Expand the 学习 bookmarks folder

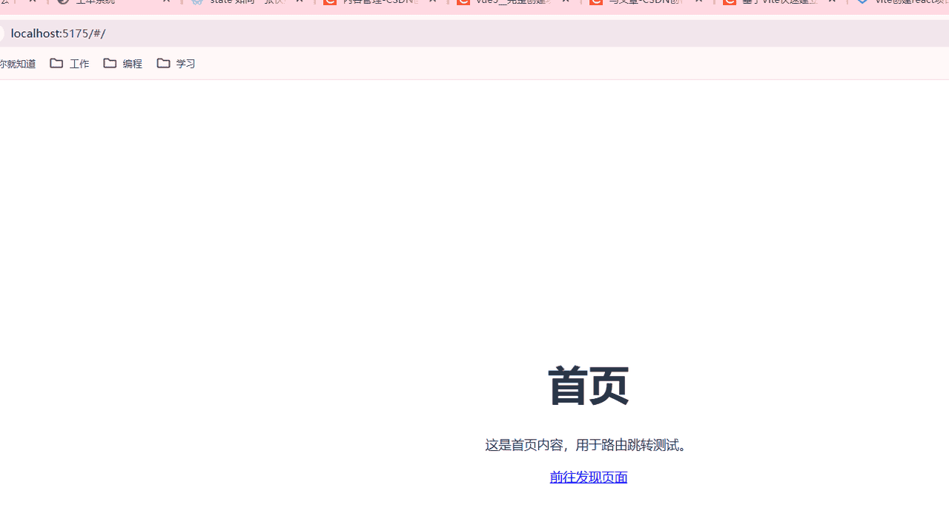pos(176,63)
